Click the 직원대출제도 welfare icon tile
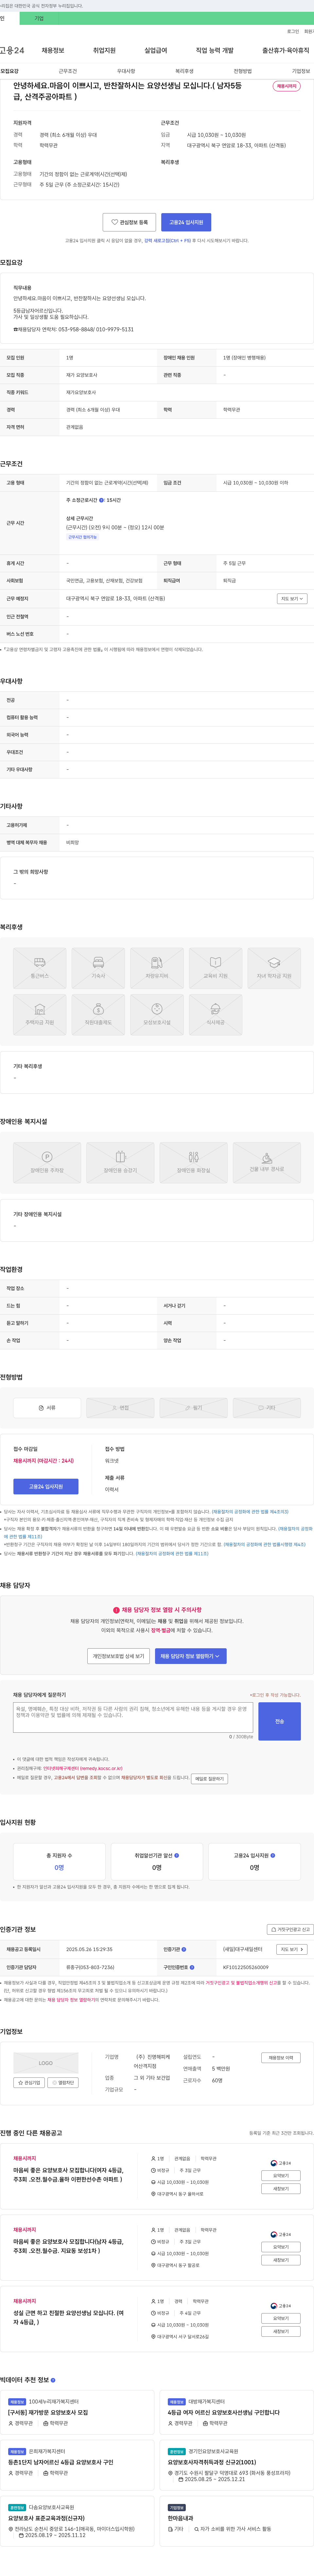Viewport: 314px width, 2576px height. tap(98, 1015)
